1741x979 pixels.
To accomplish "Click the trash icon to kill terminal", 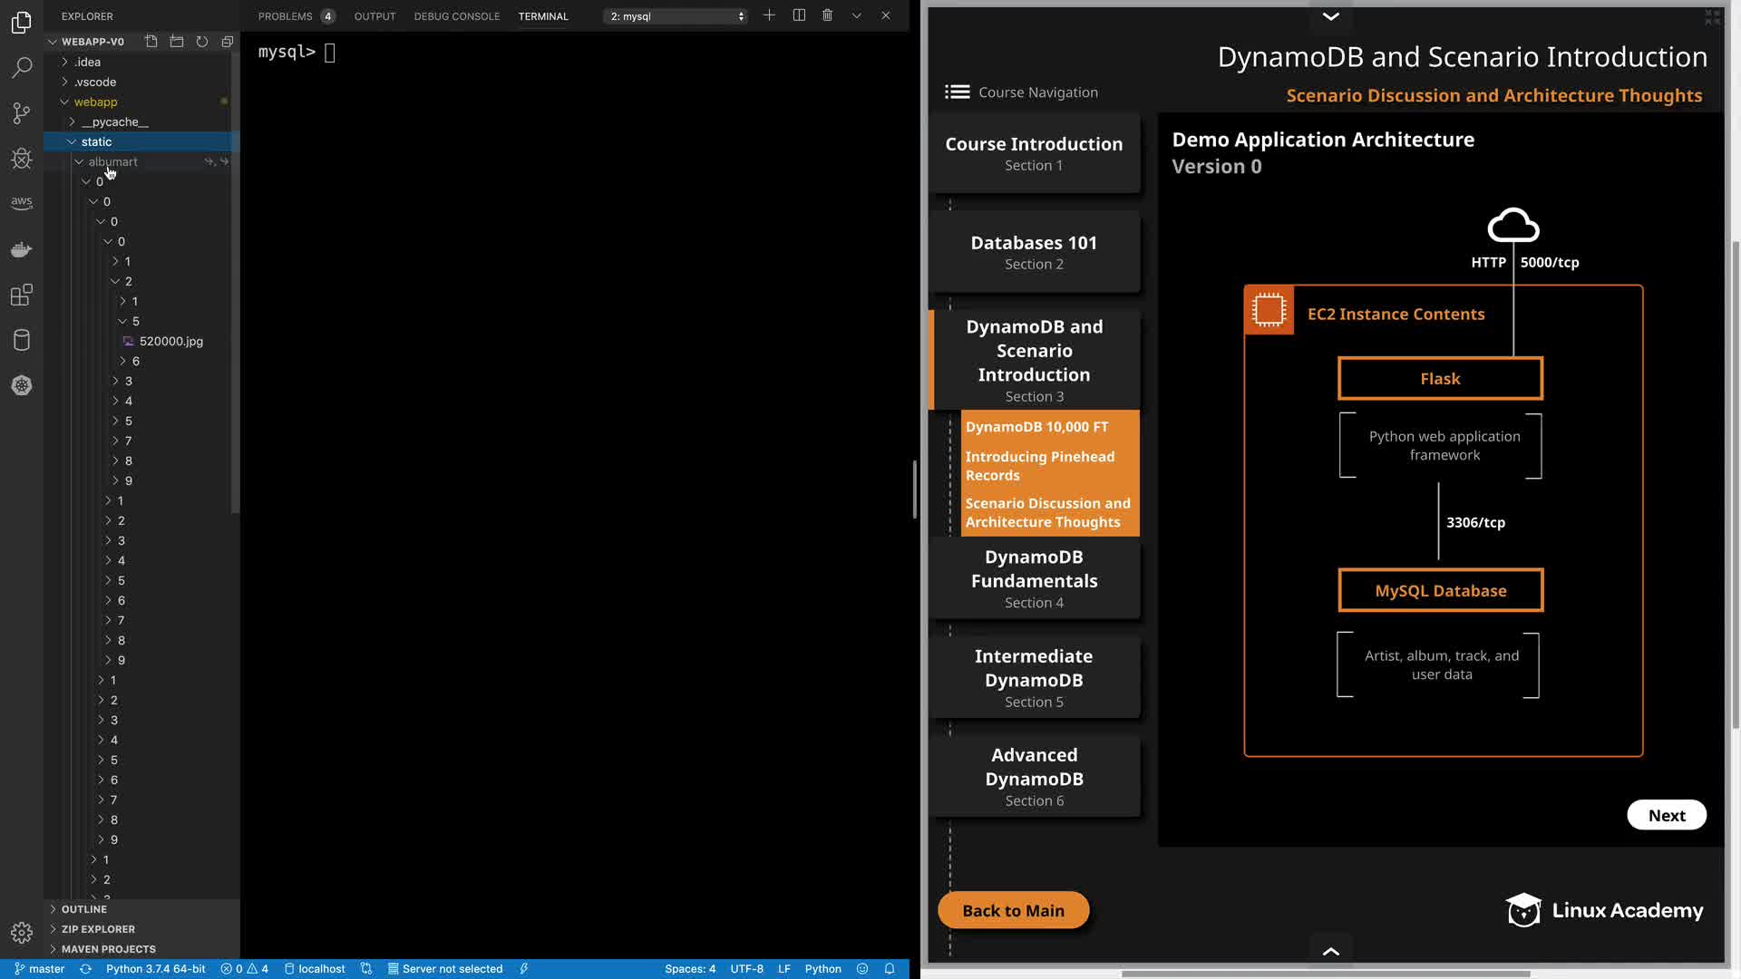I will pos(827,15).
